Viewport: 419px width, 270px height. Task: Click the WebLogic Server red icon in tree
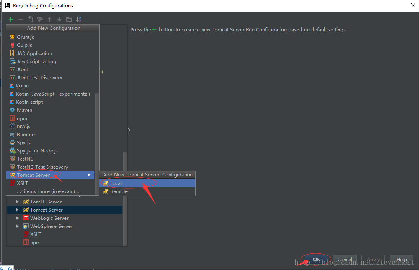[26, 218]
